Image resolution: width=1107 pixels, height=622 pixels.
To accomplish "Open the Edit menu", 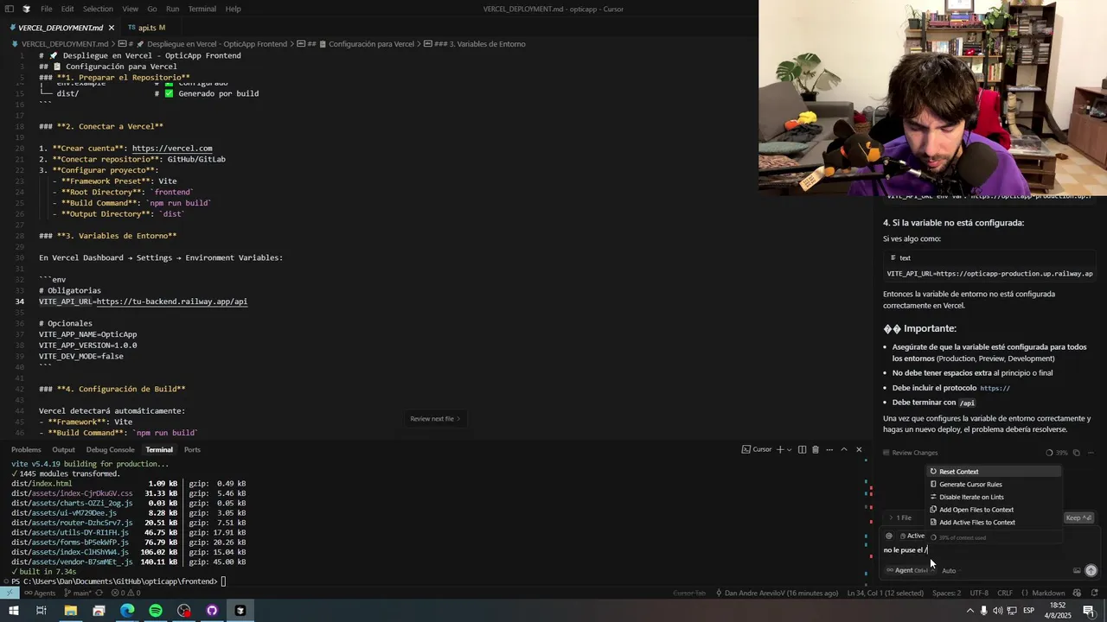I will (x=67, y=9).
